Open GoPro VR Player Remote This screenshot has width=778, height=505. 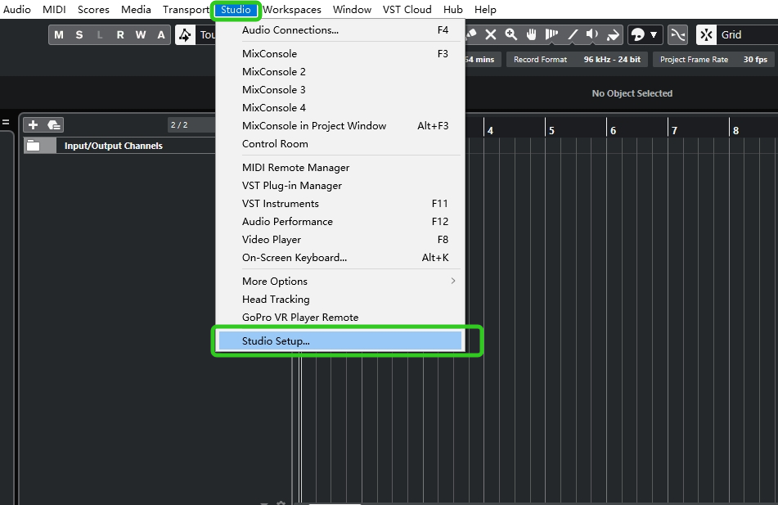click(x=340, y=318)
